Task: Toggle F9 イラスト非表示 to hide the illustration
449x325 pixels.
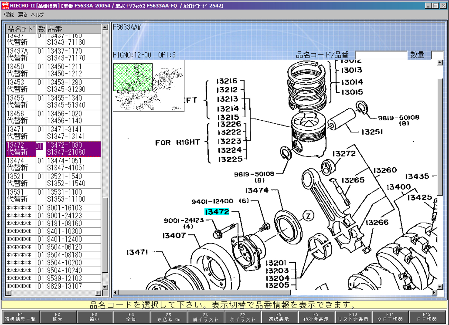Action: pyautogui.click(x=316, y=317)
